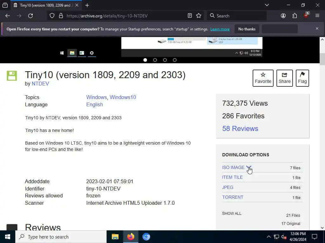Open the network tray icon
This screenshot has width=325, height=243.
click(x=276, y=237)
